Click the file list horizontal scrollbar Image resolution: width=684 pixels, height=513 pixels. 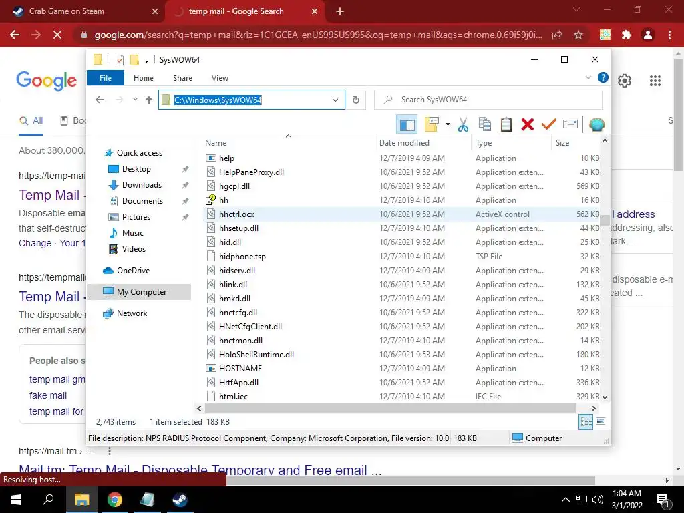coord(390,409)
